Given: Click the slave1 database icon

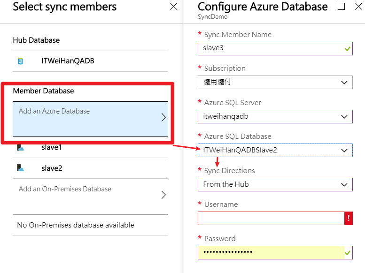Looking at the screenshot, I should [x=21, y=147].
